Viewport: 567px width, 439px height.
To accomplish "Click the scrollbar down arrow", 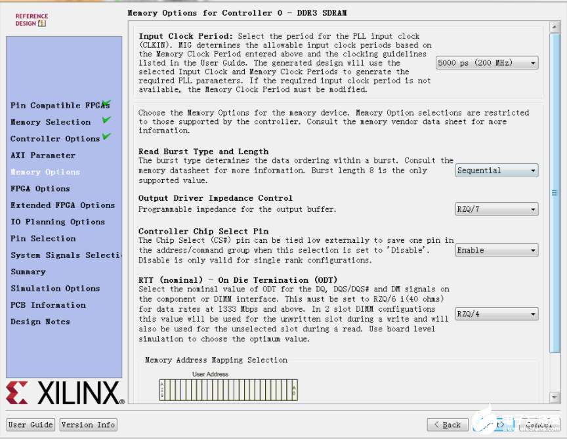I will pyautogui.click(x=555, y=397).
